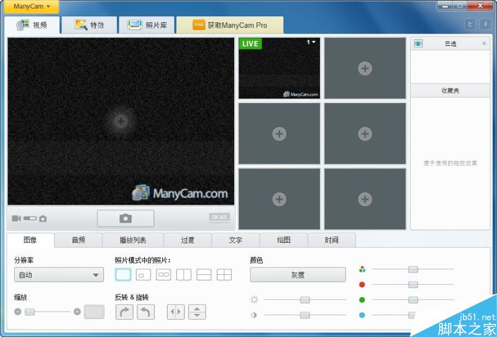Click the green channel slider handle

coord(413,300)
